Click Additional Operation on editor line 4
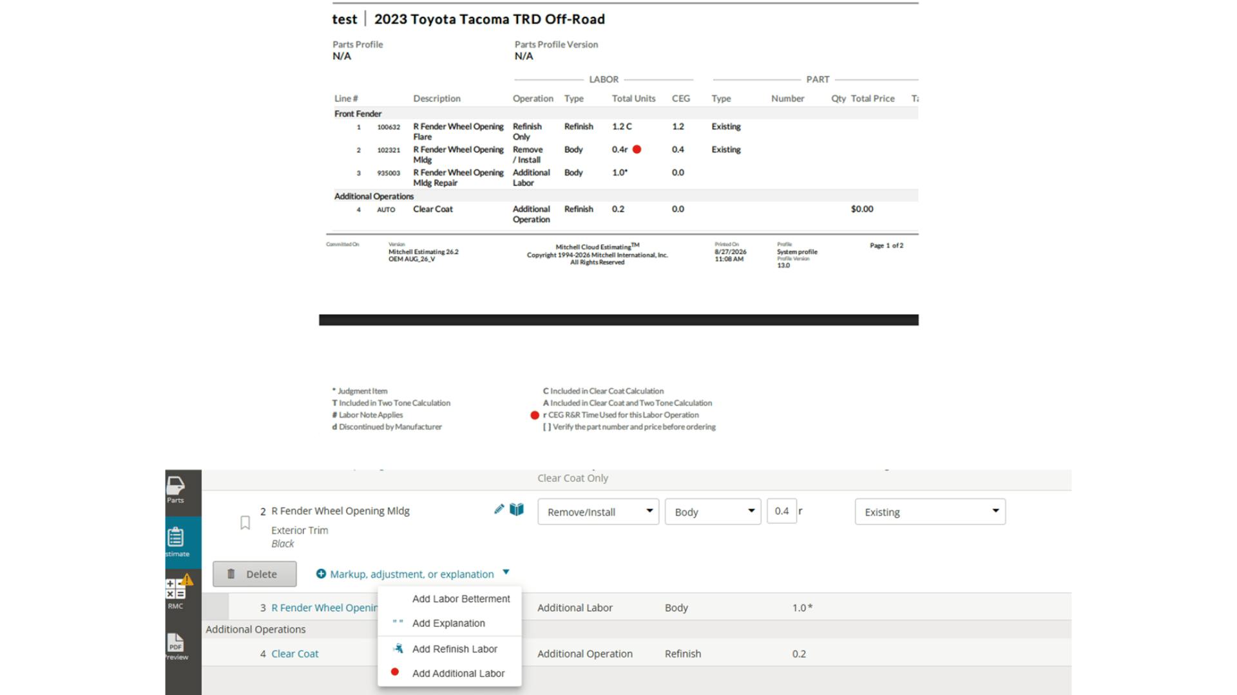Screen dimensions: 1237x695 pyautogui.click(x=585, y=654)
